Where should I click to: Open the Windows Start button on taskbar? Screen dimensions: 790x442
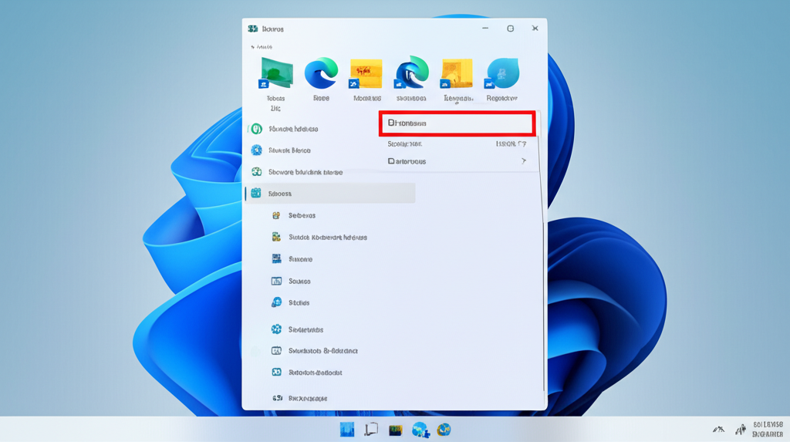(347, 430)
